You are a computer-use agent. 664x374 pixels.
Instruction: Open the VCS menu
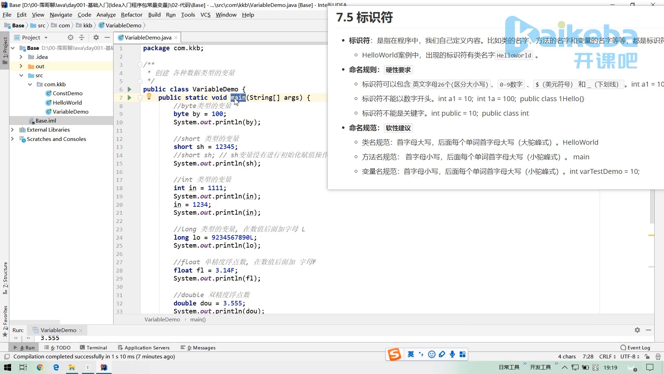205,15
